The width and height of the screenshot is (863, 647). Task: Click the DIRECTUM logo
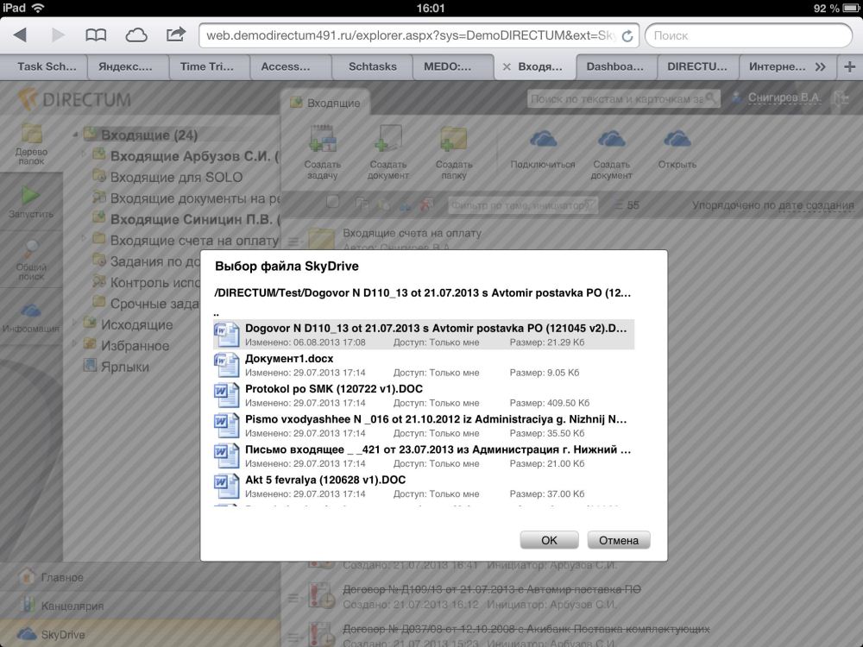(x=74, y=99)
